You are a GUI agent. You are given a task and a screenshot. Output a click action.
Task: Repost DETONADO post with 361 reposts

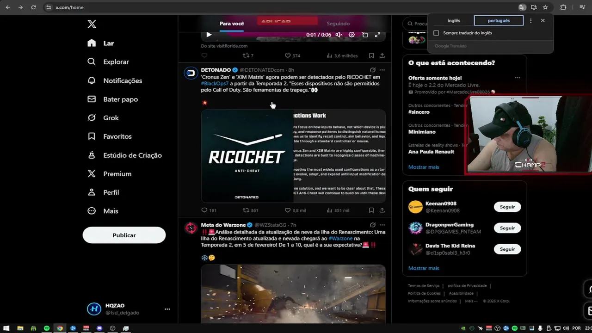coord(251,210)
